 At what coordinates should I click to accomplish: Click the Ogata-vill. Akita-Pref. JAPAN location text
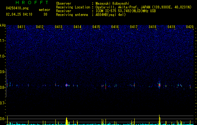(x=143, y=7)
